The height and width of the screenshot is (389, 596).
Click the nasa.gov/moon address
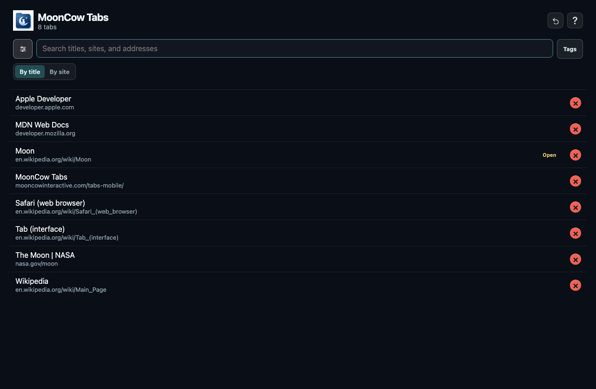pyautogui.click(x=36, y=263)
